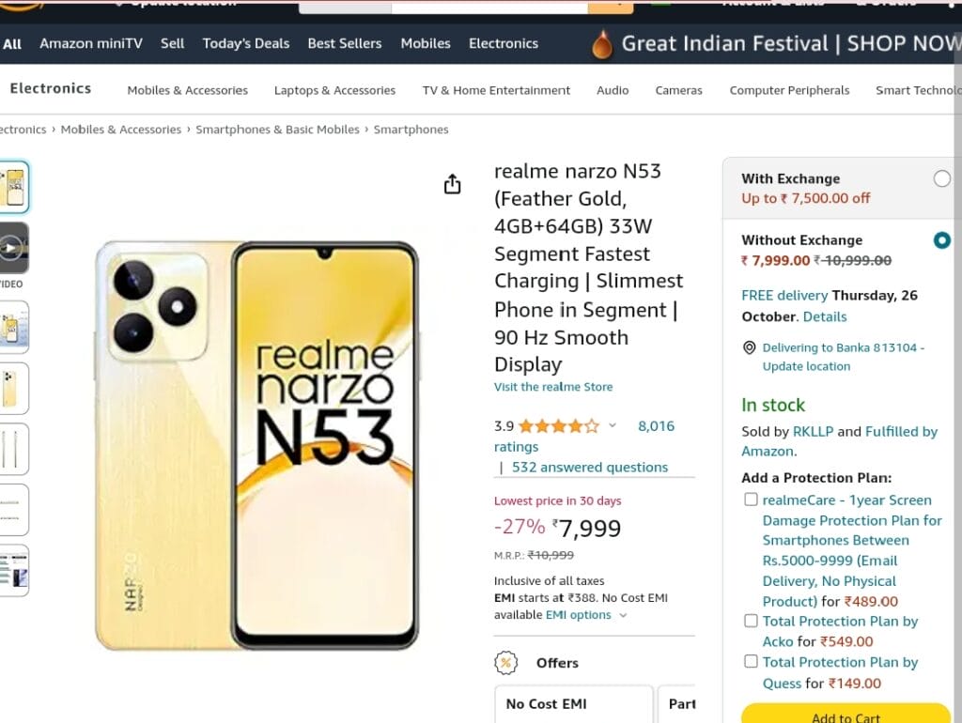Check Total Protection Plan by Acko
Image resolution: width=962 pixels, height=723 pixels.
pos(751,621)
